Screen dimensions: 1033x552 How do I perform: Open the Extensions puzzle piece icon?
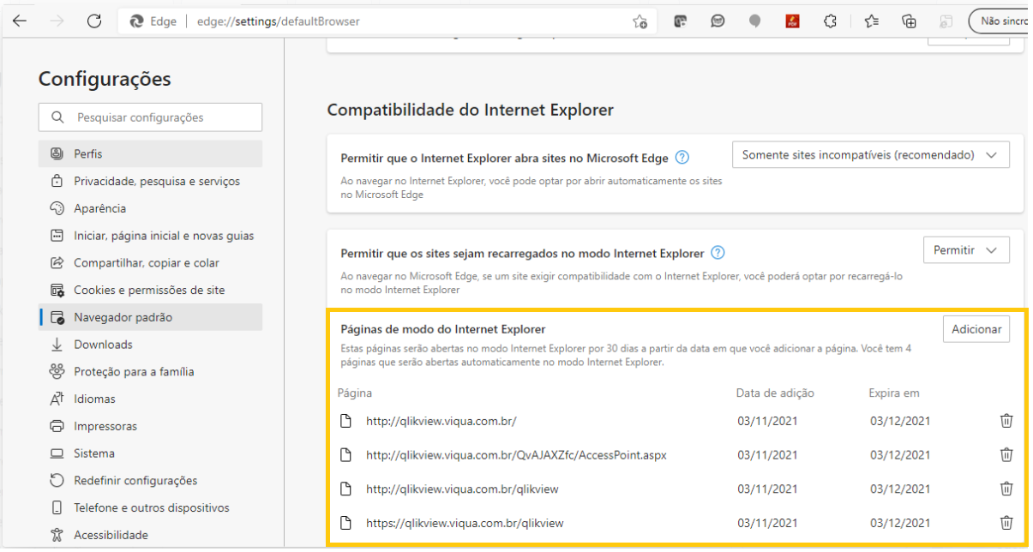tap(829, 21)
